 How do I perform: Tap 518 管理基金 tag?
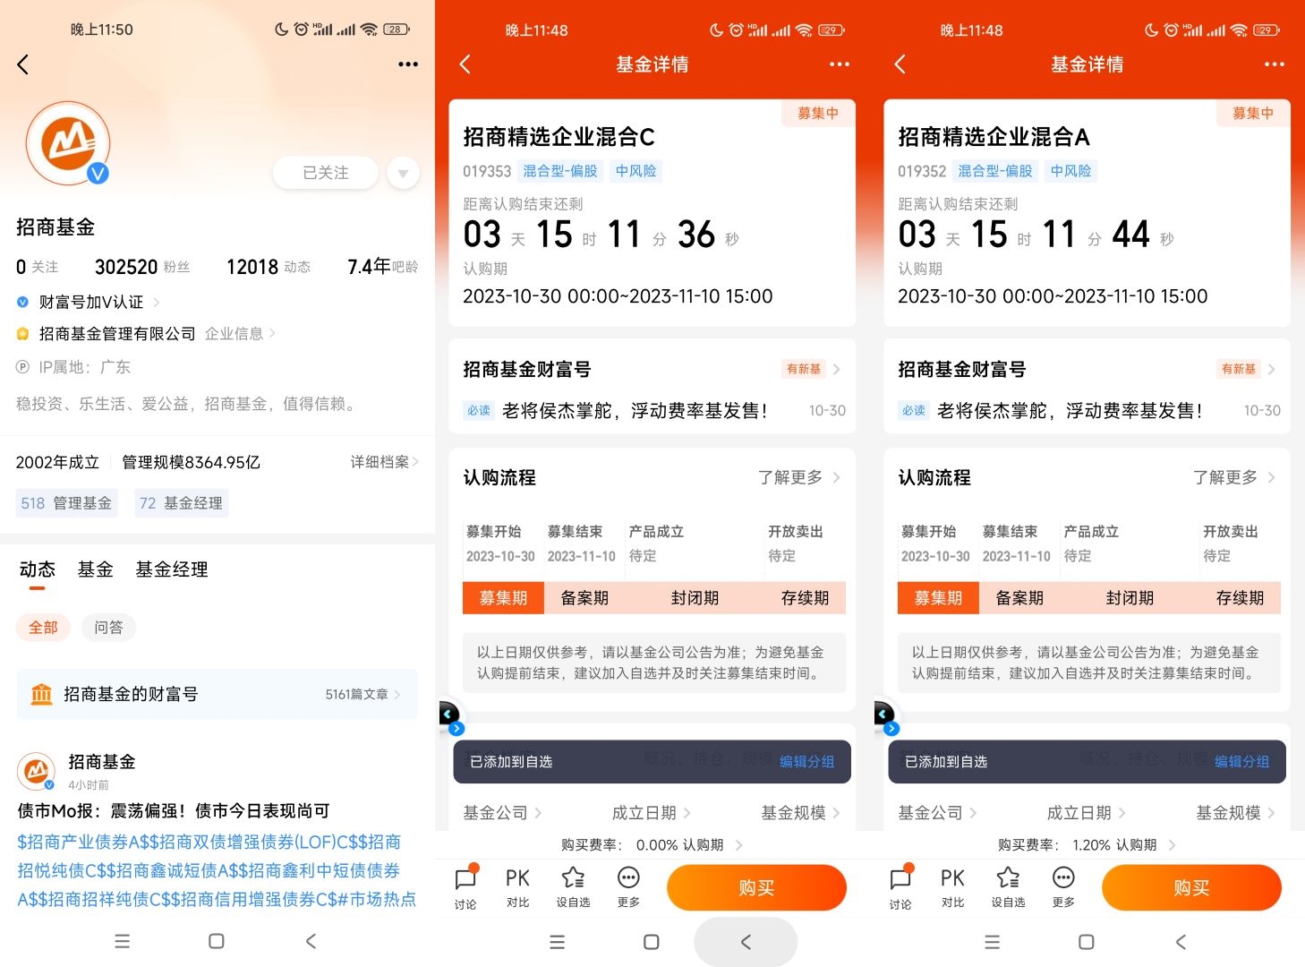click(66, 503)
